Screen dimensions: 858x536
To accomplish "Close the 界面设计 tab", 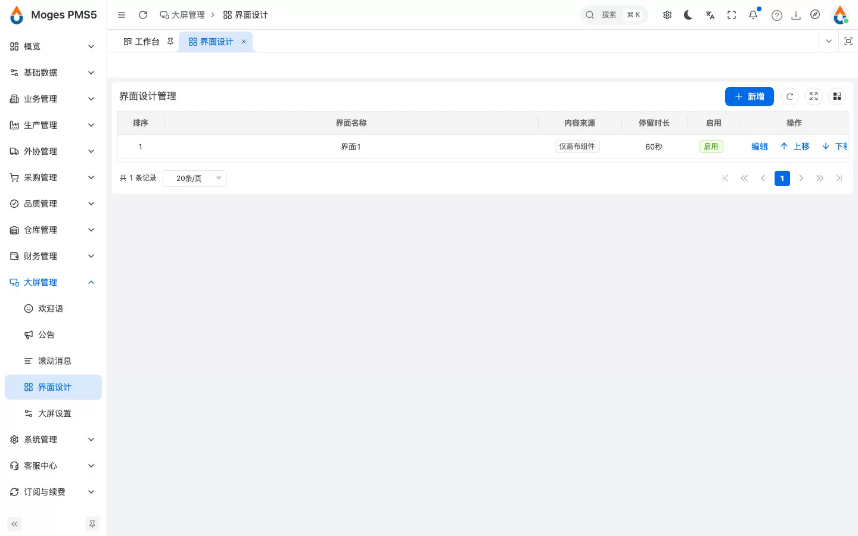I will pyautogui.click(x=244, y=42).
